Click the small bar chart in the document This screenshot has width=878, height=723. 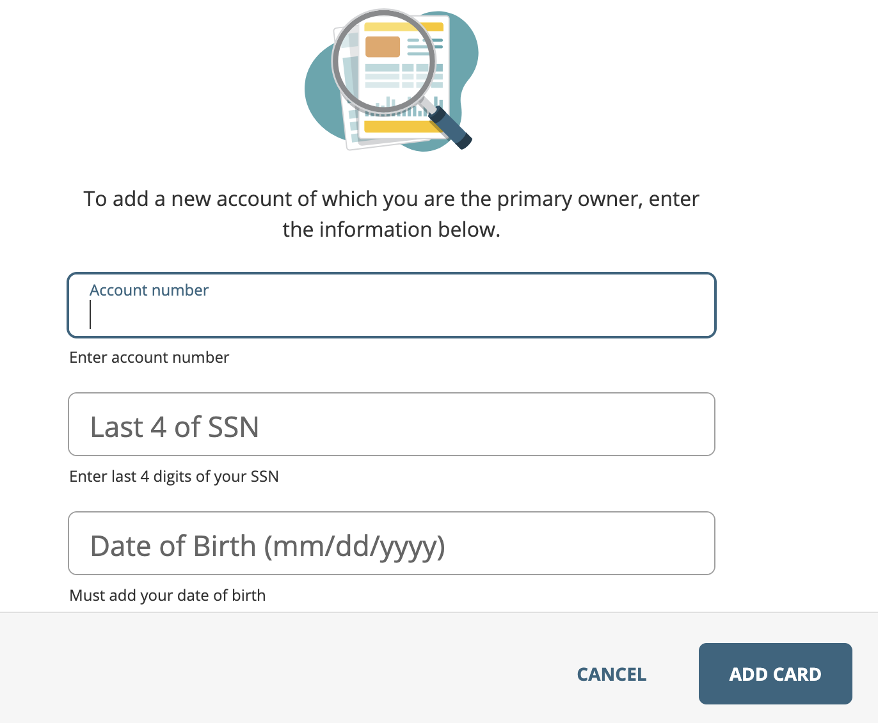point(404,106)
